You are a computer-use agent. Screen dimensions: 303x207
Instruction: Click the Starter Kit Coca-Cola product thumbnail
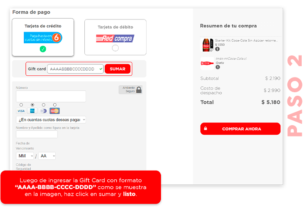point(206,45)
